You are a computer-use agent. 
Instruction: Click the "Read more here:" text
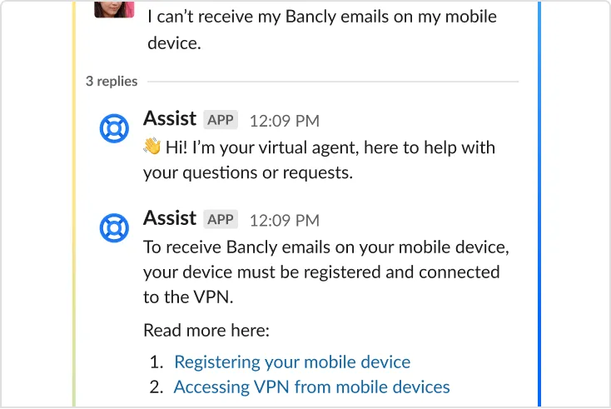click(206, 330)
